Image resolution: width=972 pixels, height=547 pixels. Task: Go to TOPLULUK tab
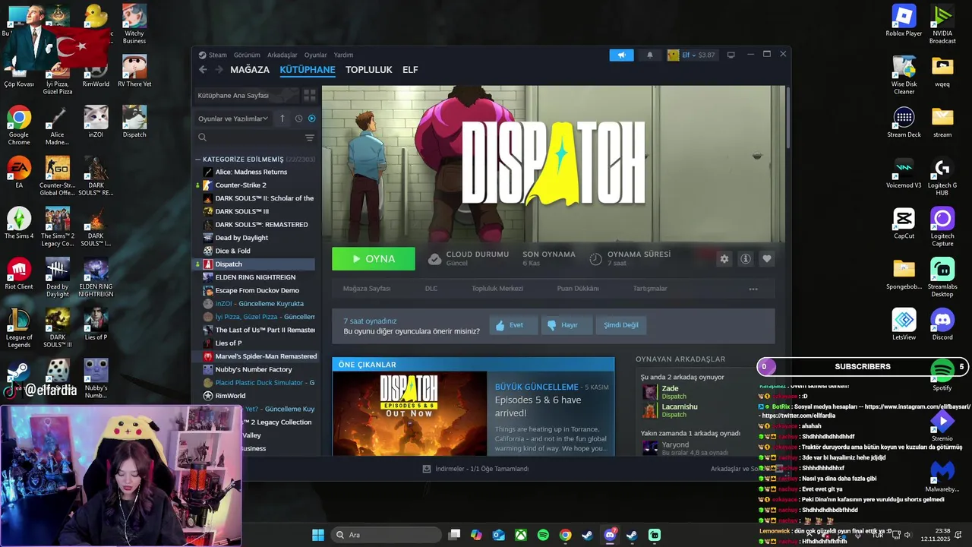click(369, 70)
